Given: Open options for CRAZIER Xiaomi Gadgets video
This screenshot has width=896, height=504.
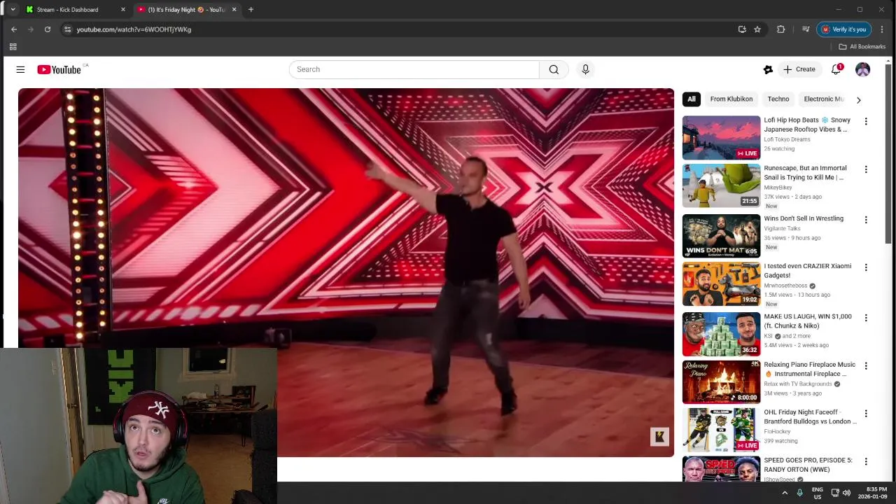Looking at the screenshot, I should coord(866,267).
